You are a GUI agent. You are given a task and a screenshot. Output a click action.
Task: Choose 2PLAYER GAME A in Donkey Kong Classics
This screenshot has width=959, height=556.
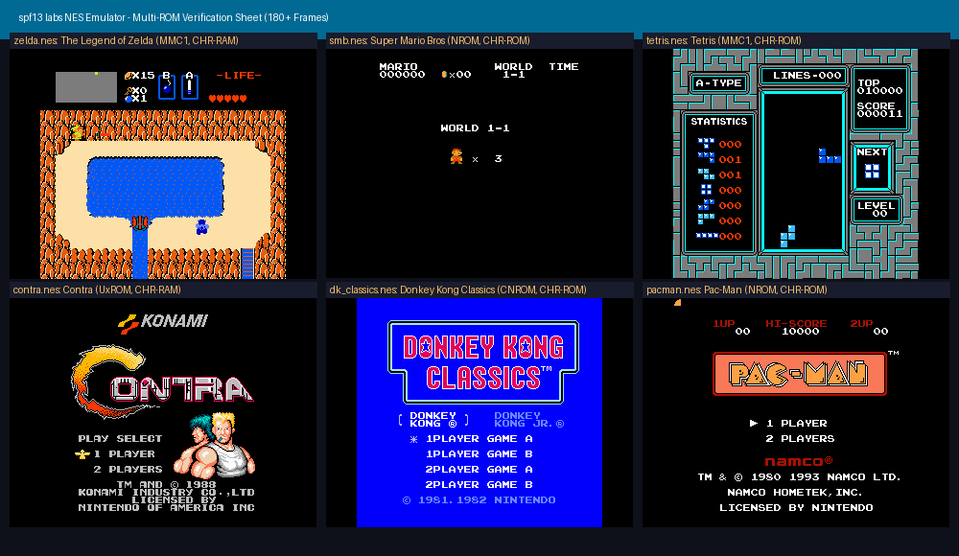479,469
